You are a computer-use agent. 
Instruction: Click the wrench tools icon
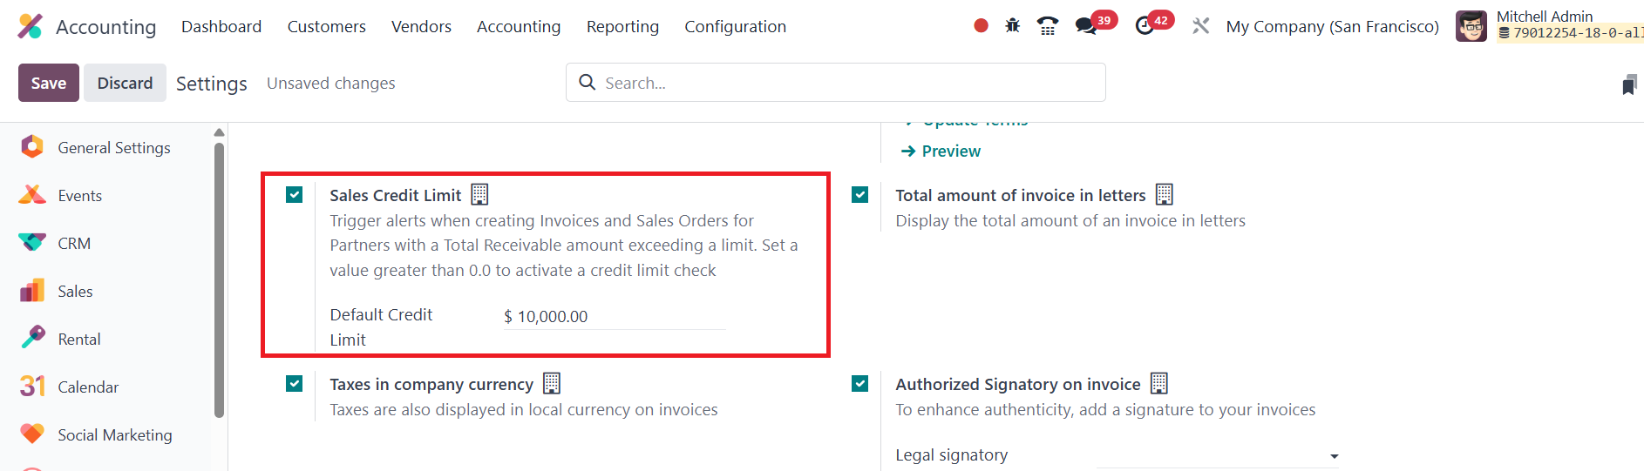click(1200, 26)
